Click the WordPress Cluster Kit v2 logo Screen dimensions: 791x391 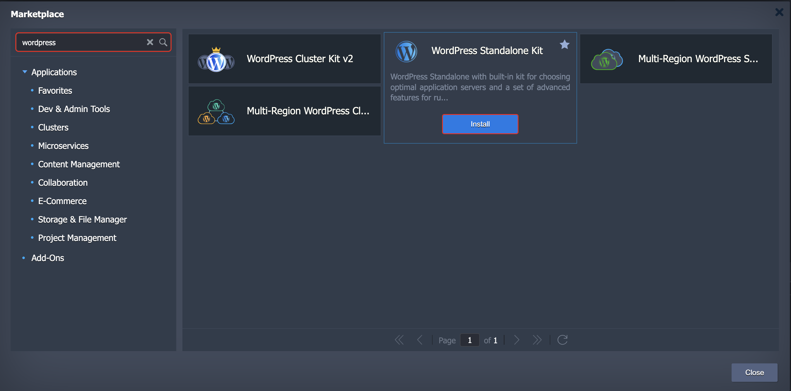(216, 59)
